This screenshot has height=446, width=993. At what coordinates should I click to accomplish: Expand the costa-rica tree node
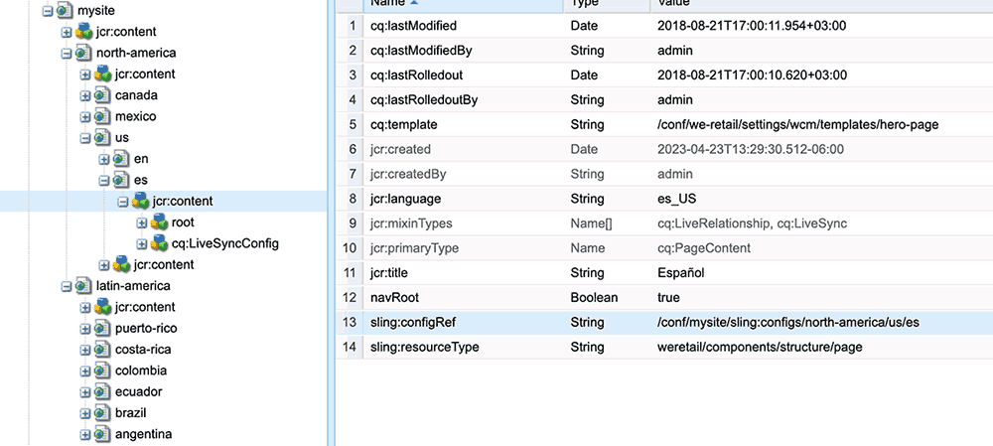tap(86, 350)
